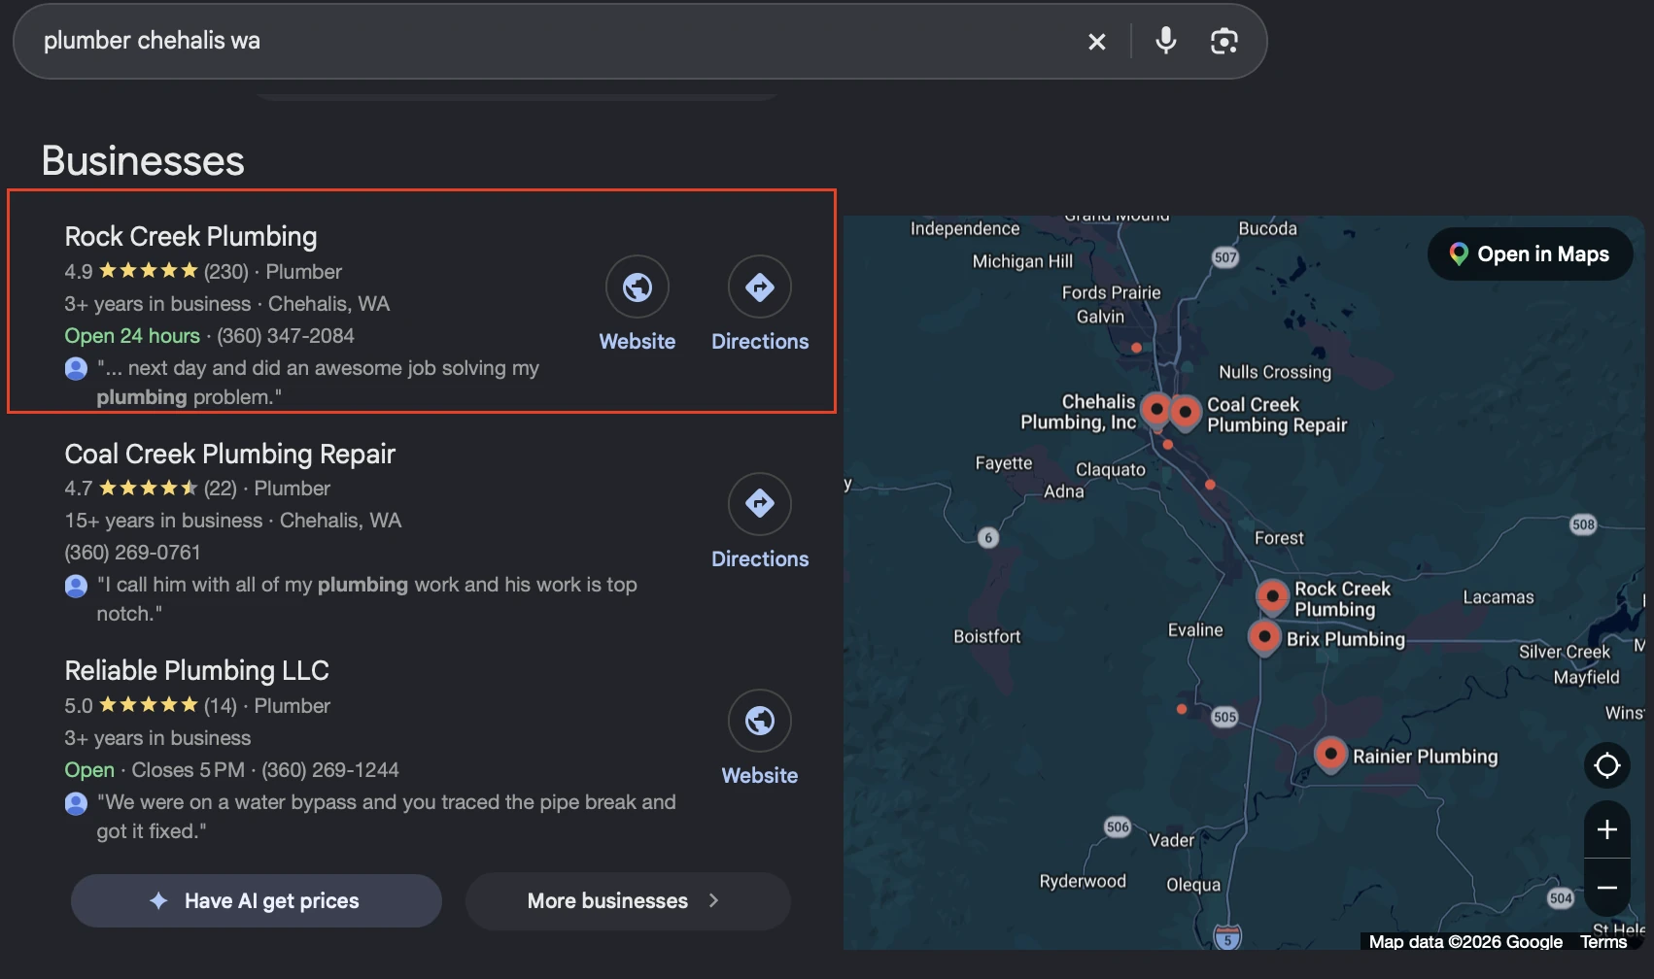Zoom in on the map

1607,829
